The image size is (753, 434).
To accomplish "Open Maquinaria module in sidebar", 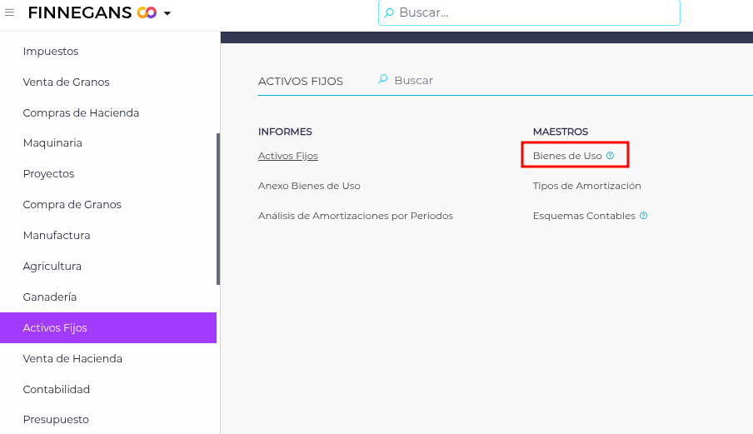I will point(52,143).
